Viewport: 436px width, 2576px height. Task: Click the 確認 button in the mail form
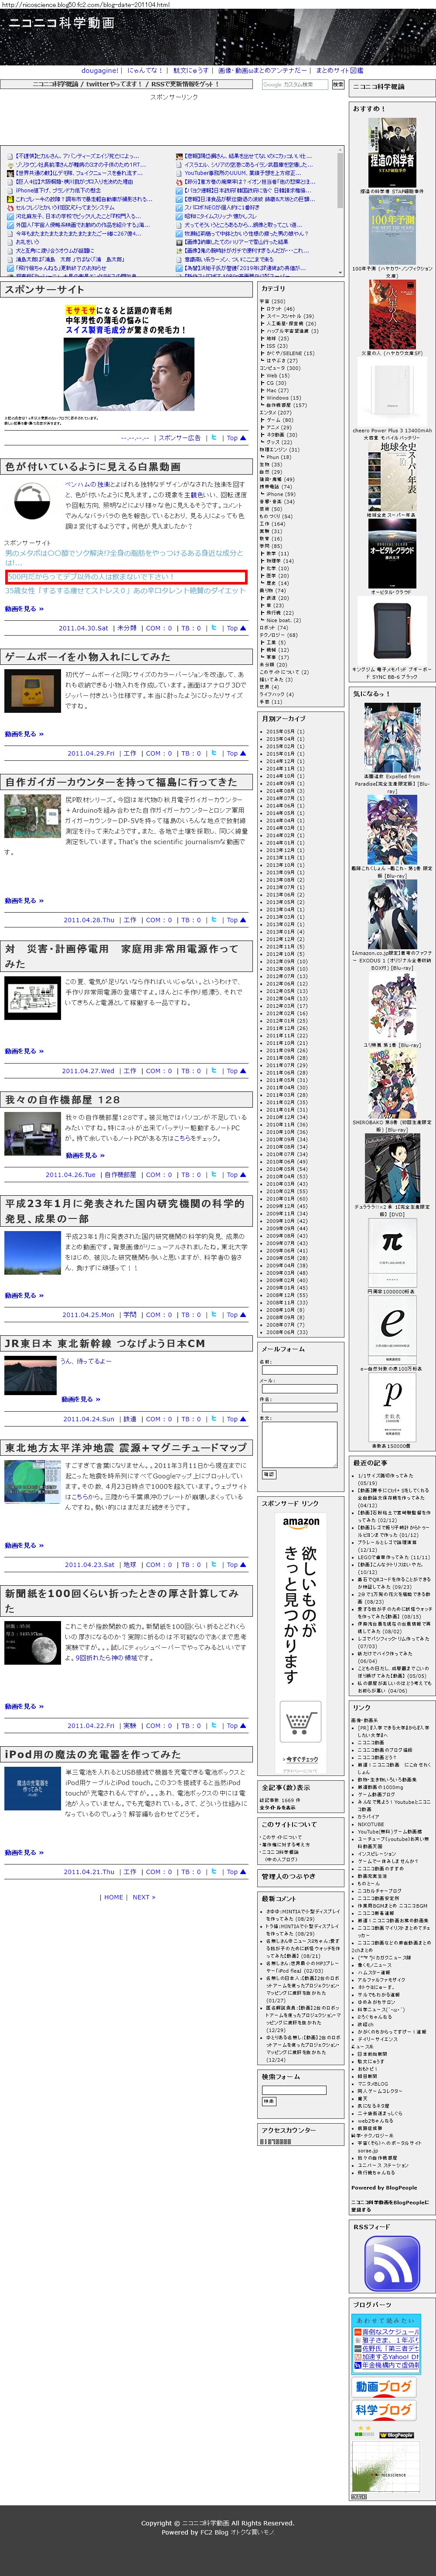[268, 1474]
